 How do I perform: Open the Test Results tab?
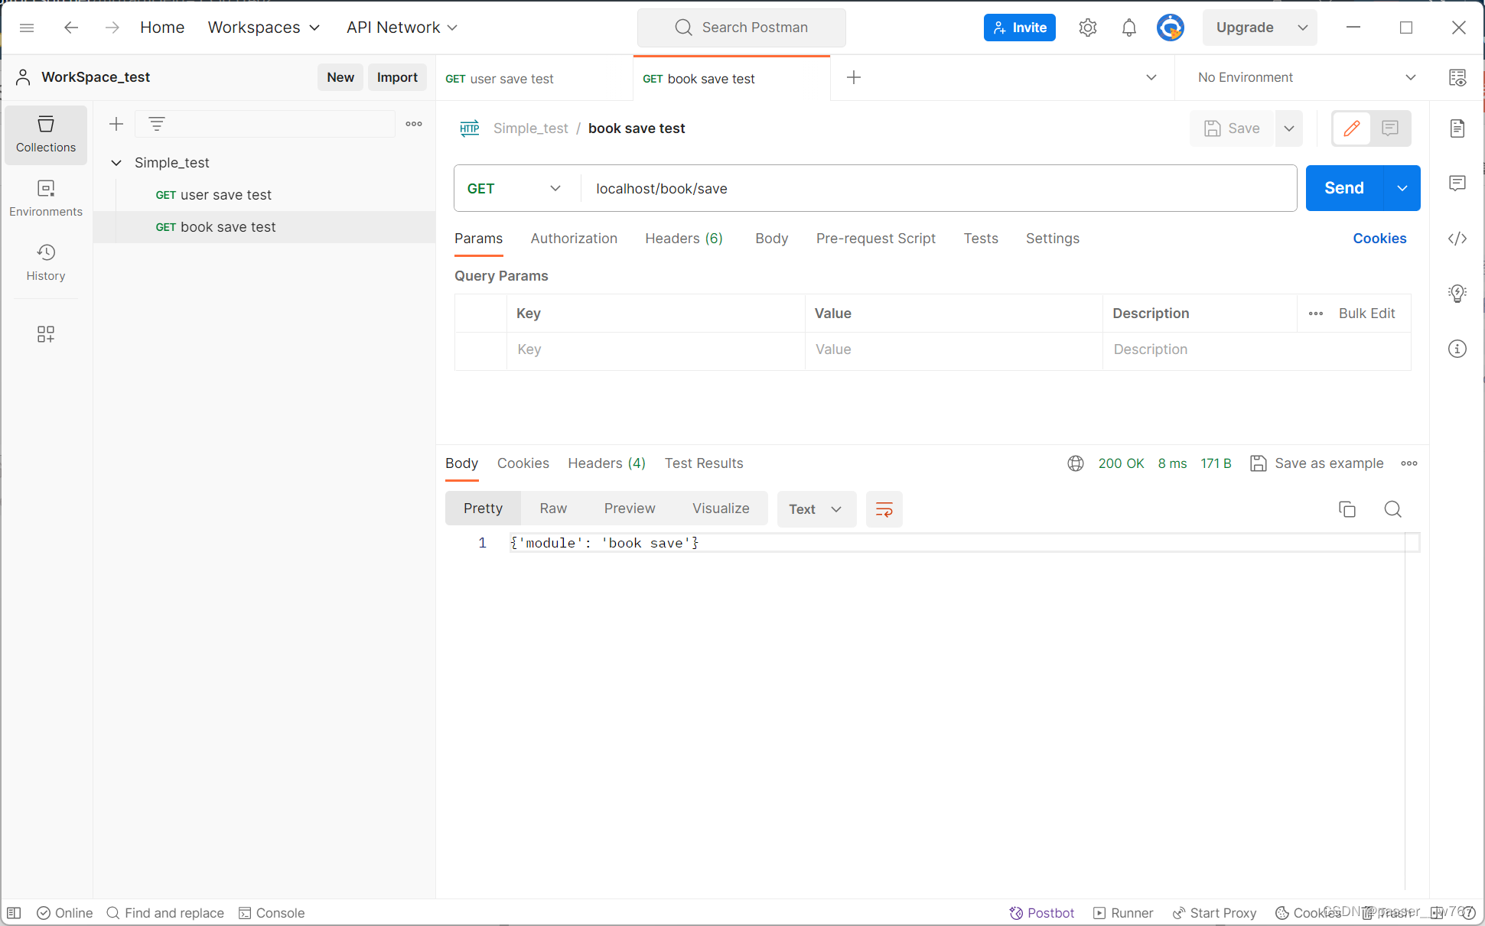(x=704, y=463)
